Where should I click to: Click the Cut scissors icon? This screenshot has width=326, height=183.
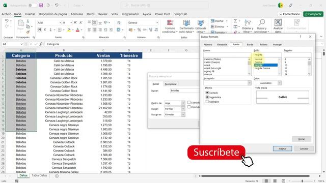[28, 21]
